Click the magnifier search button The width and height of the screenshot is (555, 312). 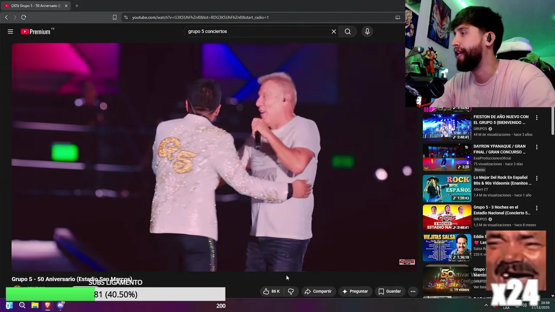pos(348,32)
